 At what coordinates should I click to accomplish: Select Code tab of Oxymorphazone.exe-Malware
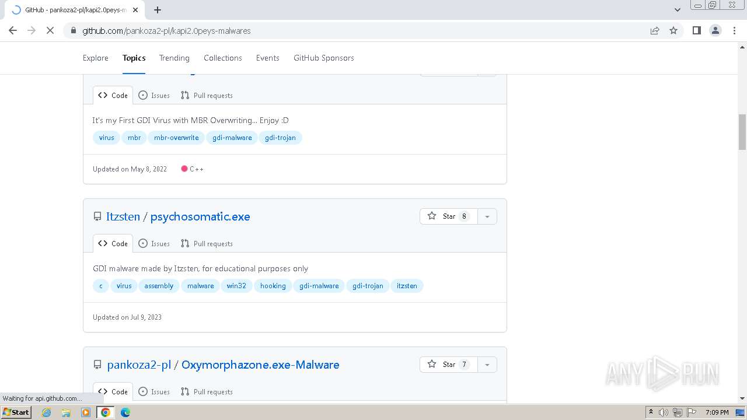[113, 392]
